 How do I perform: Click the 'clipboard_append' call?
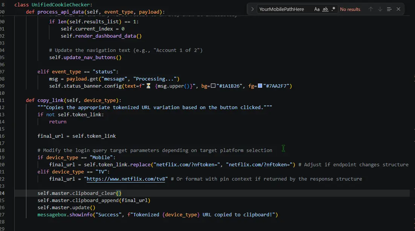pyautogui.click(x=95, y=201)
